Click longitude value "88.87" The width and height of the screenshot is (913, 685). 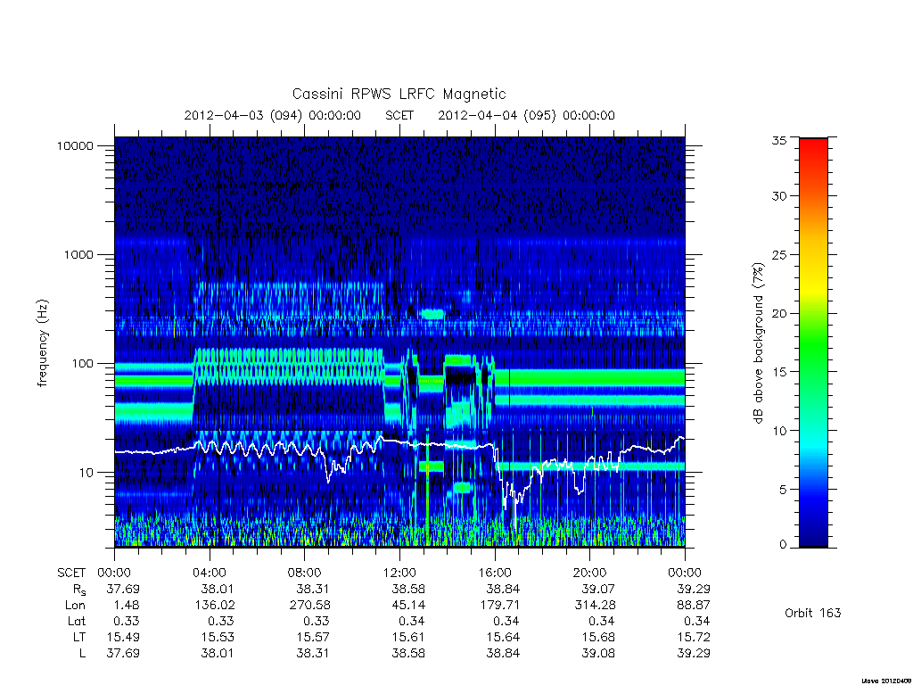click(x=694, y=606)
